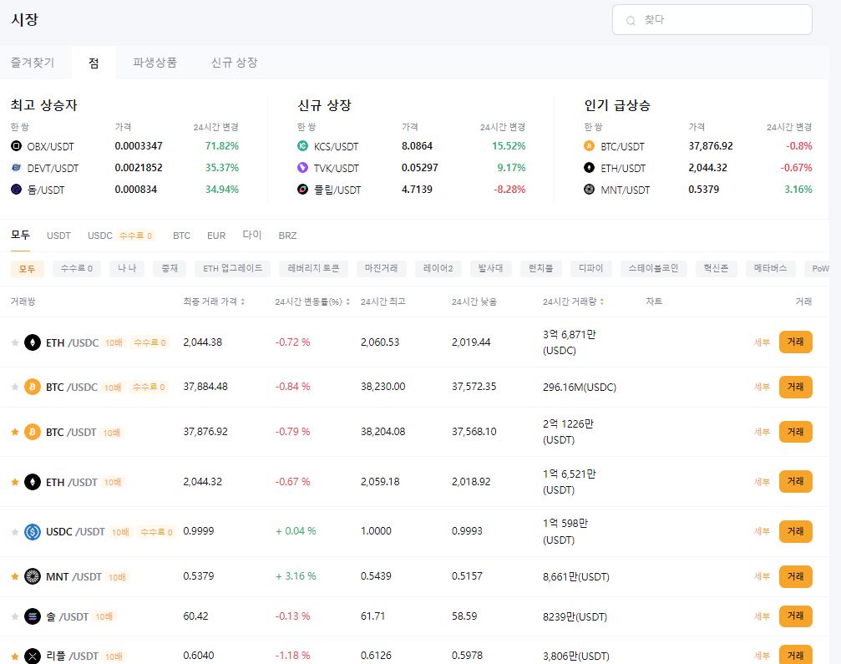Unfavorite the ETH/USDT row star

(x=15, y=482)
